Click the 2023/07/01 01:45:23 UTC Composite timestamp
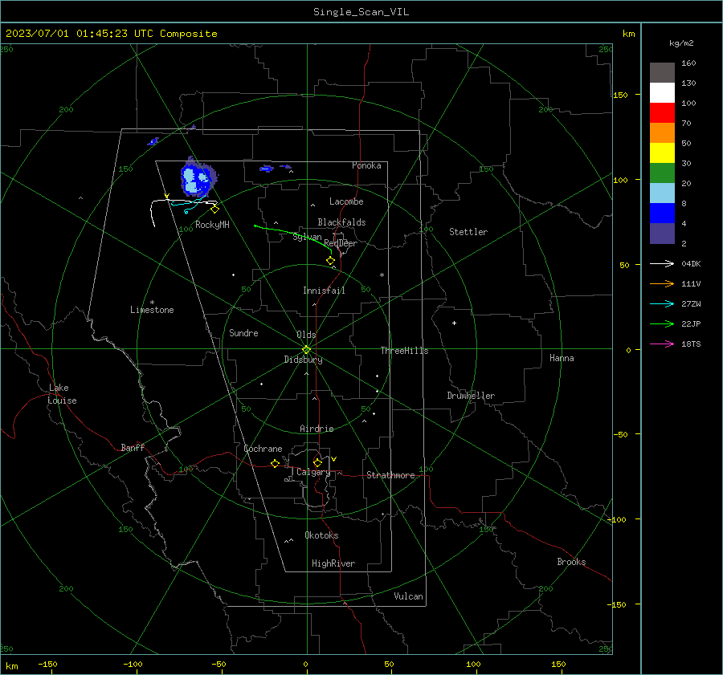This screenshot has height=675, width=723. pos(111,34)
